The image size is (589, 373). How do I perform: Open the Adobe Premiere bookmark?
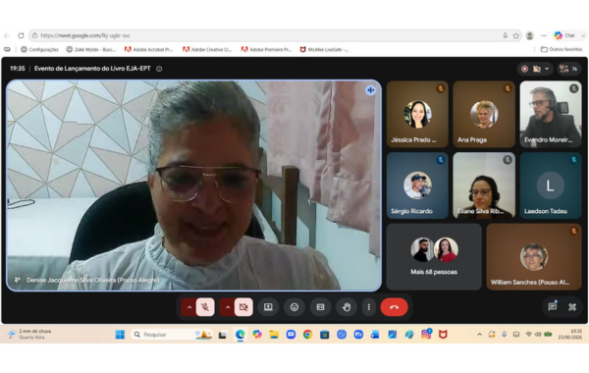tap(266, 49)
